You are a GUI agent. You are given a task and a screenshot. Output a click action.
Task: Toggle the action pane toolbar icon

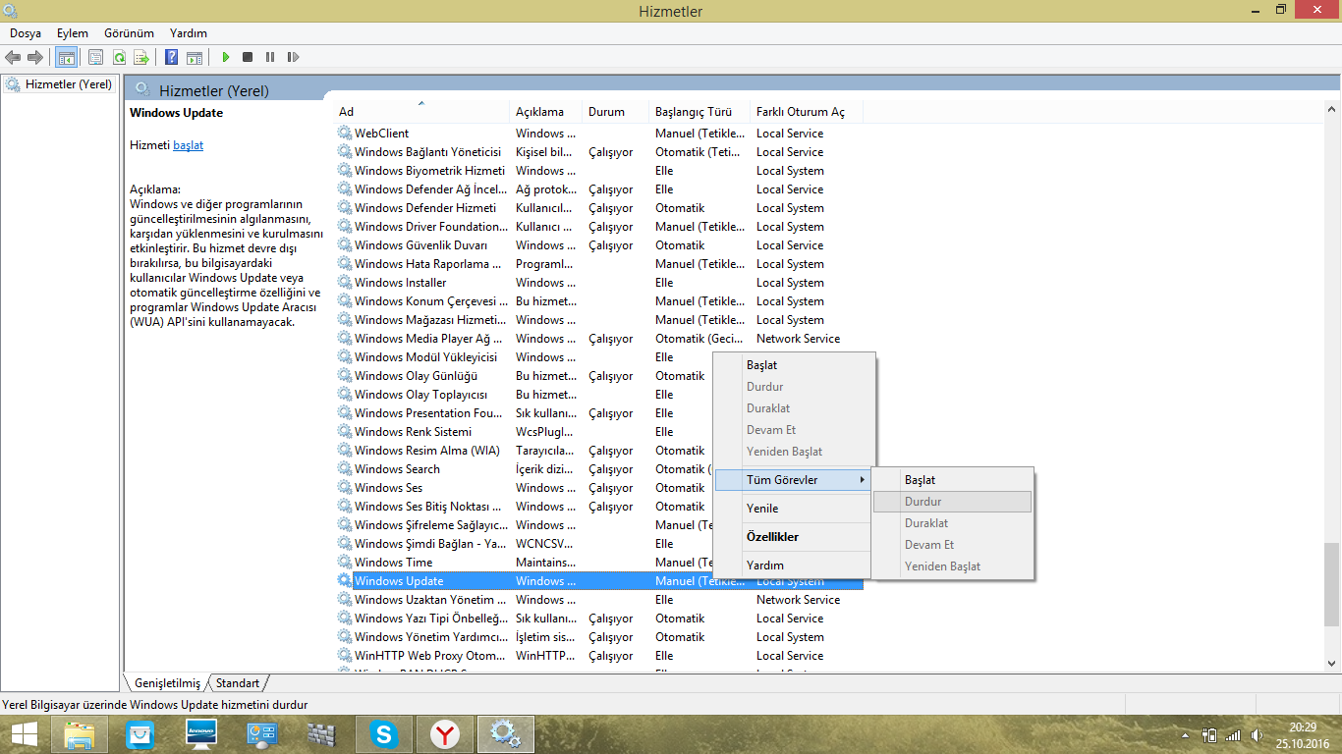pos(195,58)
